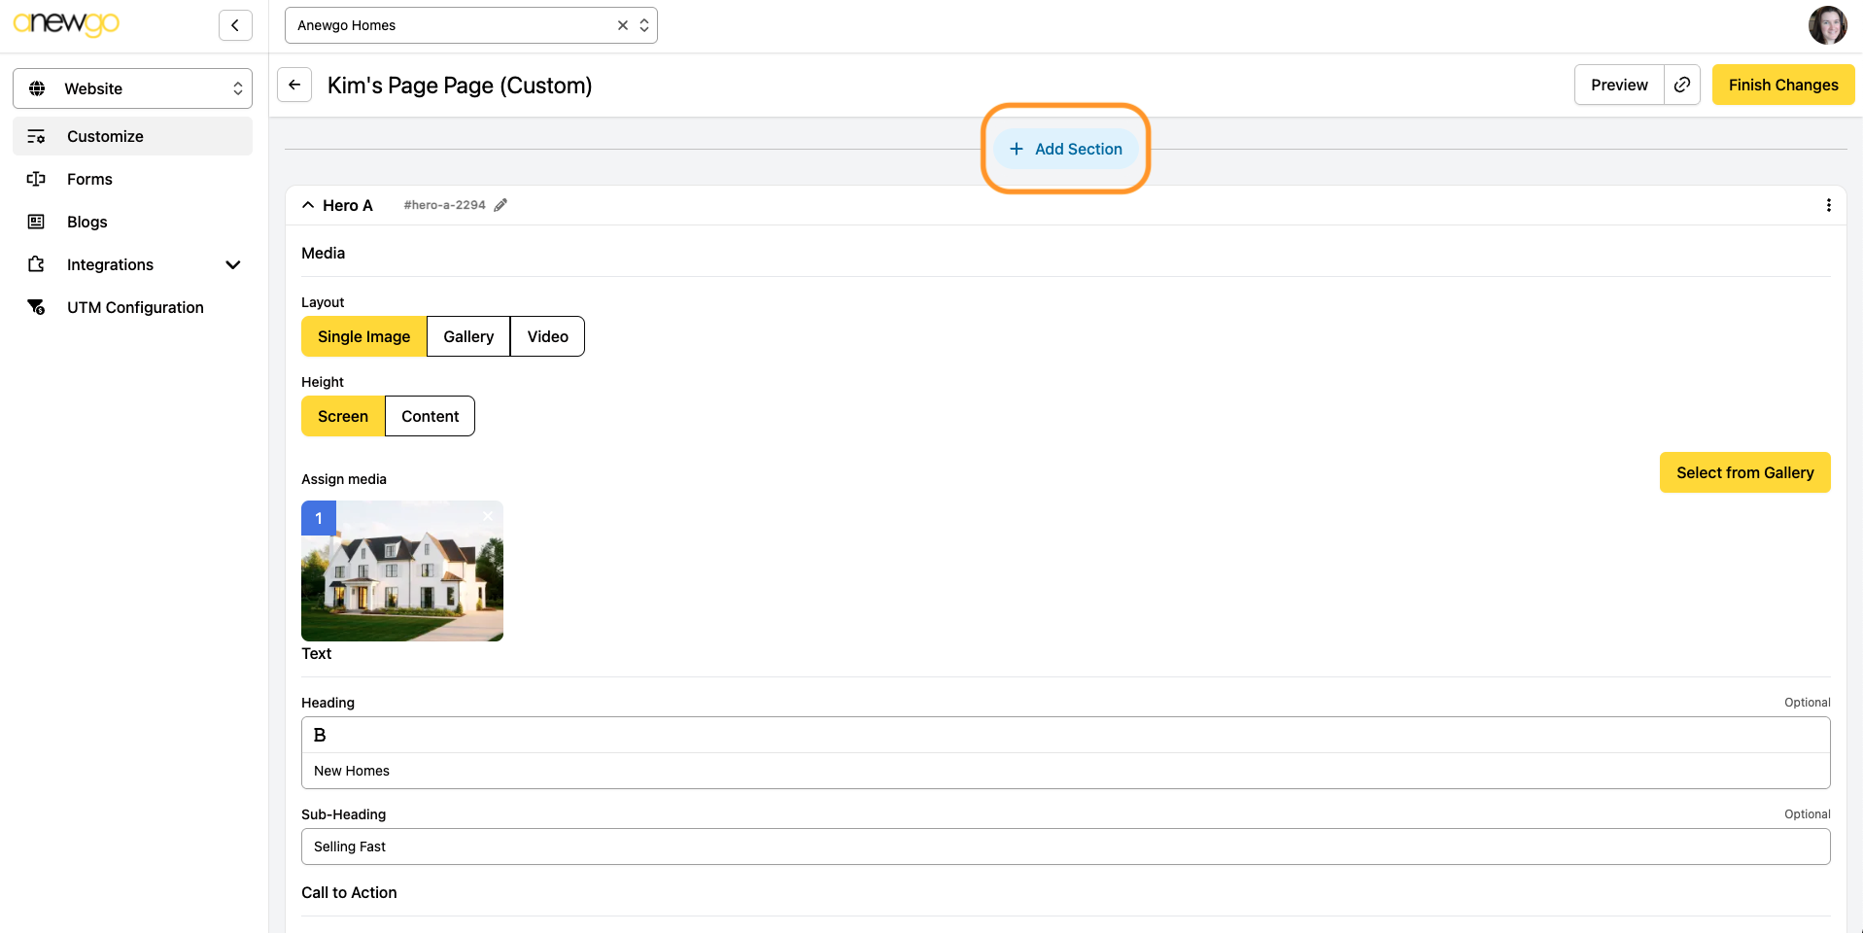Clear the Anewgo Homes selection
Image resolution: width=1863 pixels, height=933 pixels.
[623, 25]
